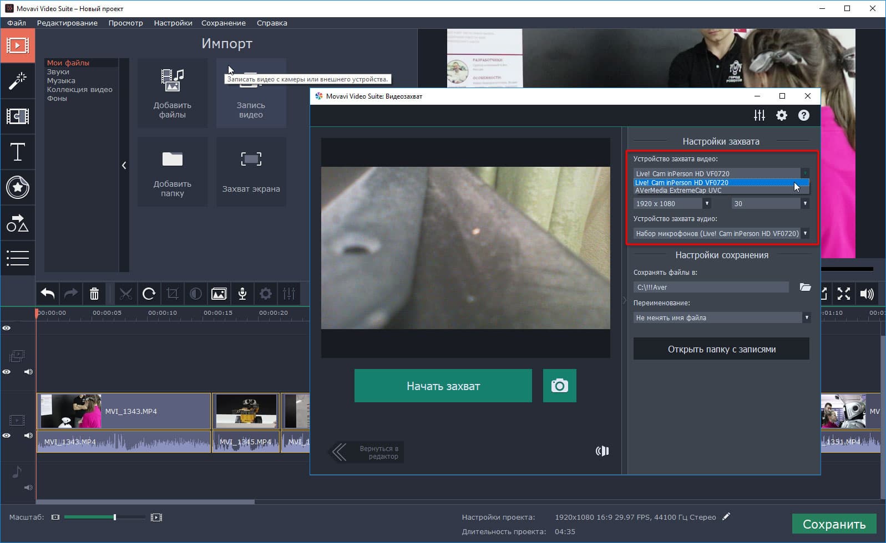
Task: Click Открыть папку с записями button
Action: coord(721,349)
